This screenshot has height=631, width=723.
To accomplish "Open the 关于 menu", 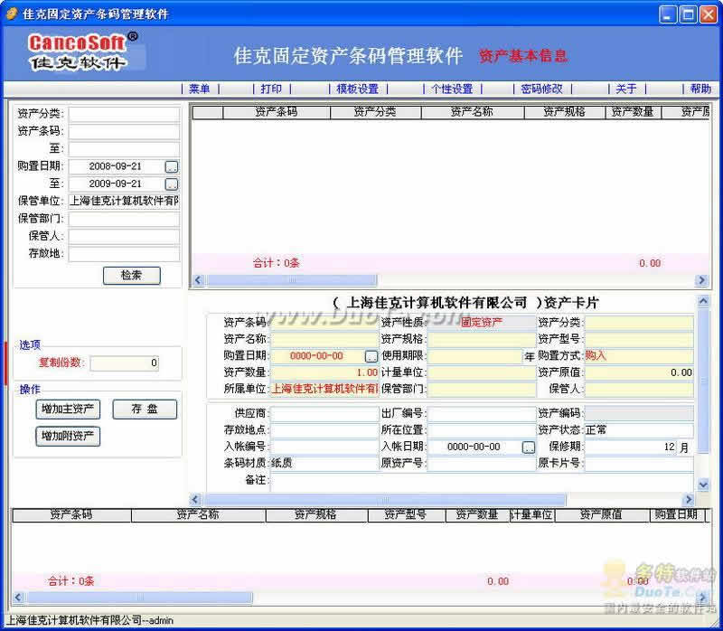I will tap(625, 89).
